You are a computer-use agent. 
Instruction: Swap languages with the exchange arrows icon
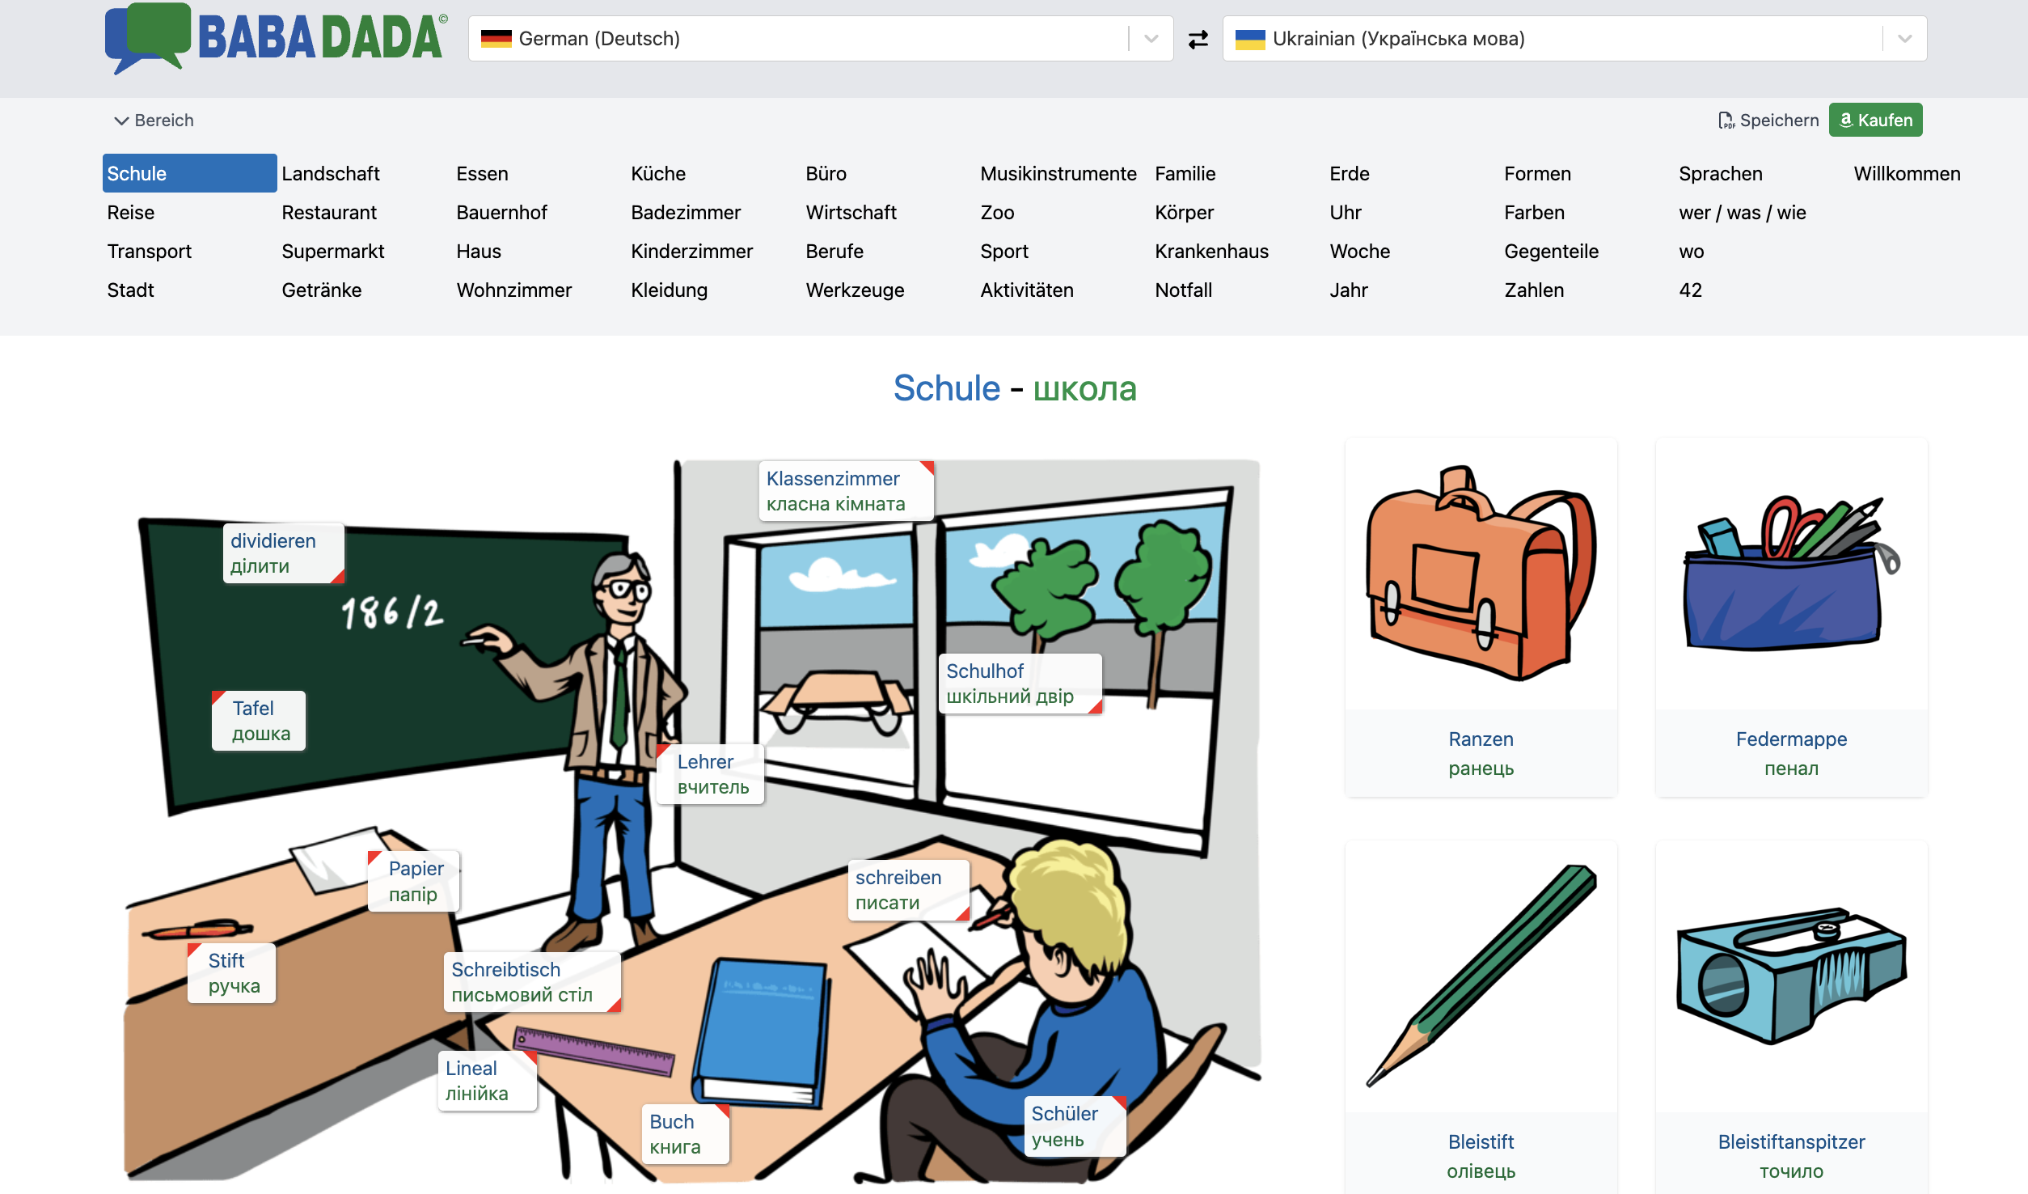(1198, 39)
